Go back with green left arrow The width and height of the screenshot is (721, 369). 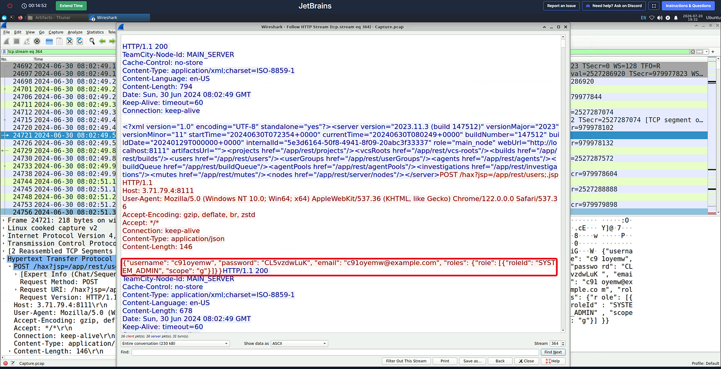[x=102, y=41]
